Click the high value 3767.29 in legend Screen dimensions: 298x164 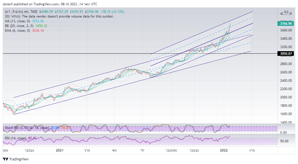(62, 12)
